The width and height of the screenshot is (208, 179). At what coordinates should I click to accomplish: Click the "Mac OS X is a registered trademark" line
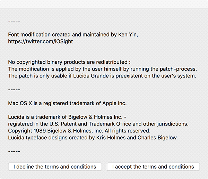pos(68,103)
